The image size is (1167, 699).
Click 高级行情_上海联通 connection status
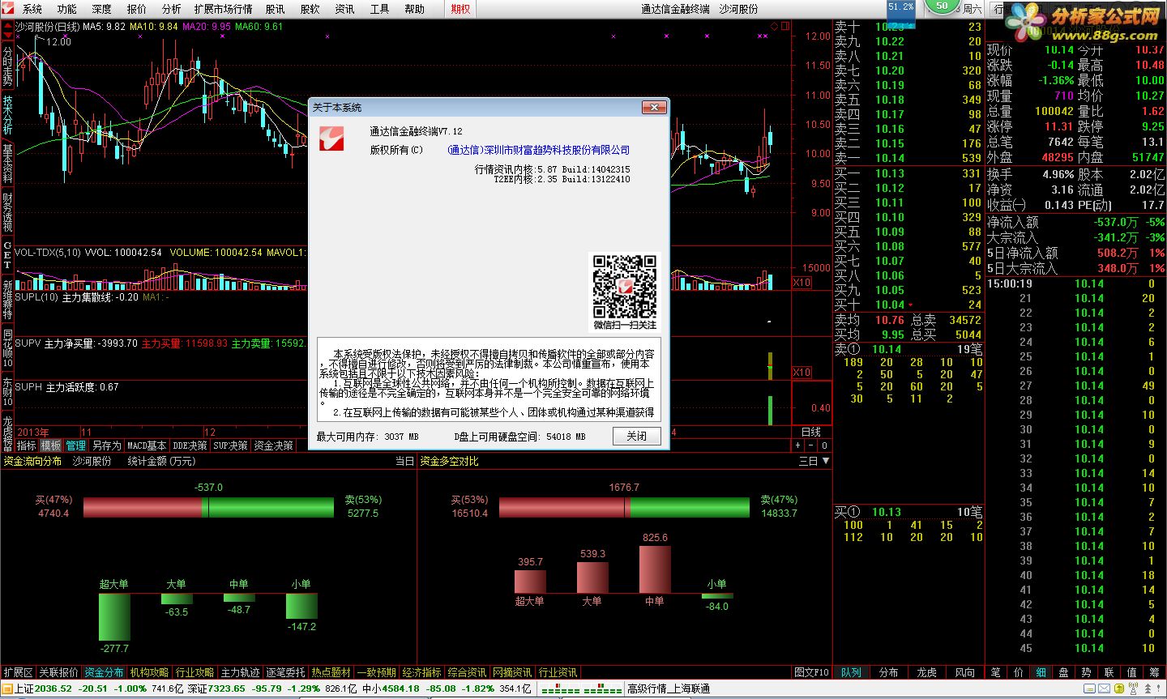[669, 688]
